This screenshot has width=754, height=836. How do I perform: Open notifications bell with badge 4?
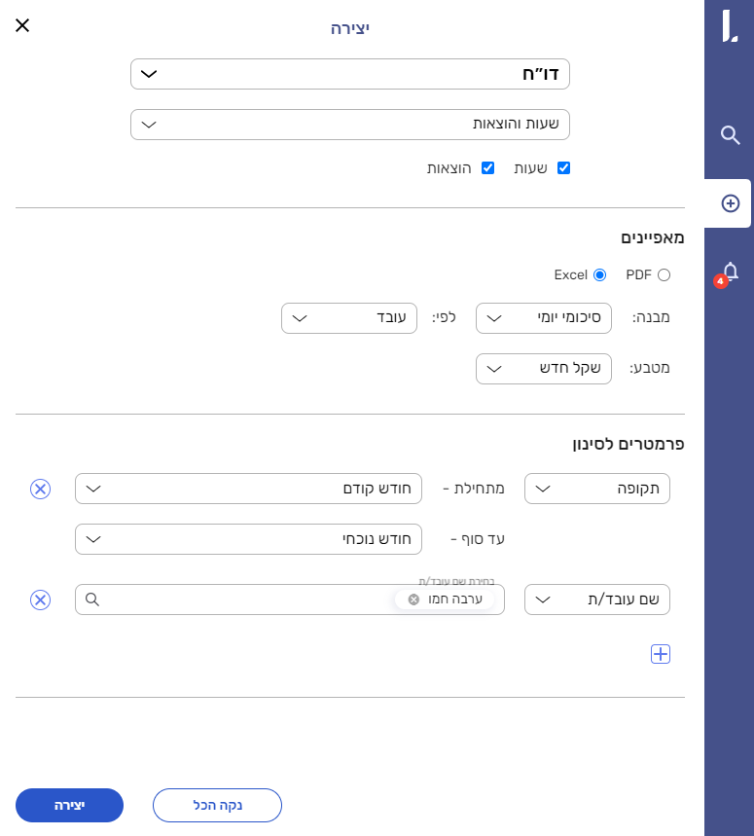coord(730,272)
